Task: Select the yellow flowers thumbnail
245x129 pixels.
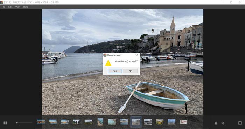Action: (160, 122)
